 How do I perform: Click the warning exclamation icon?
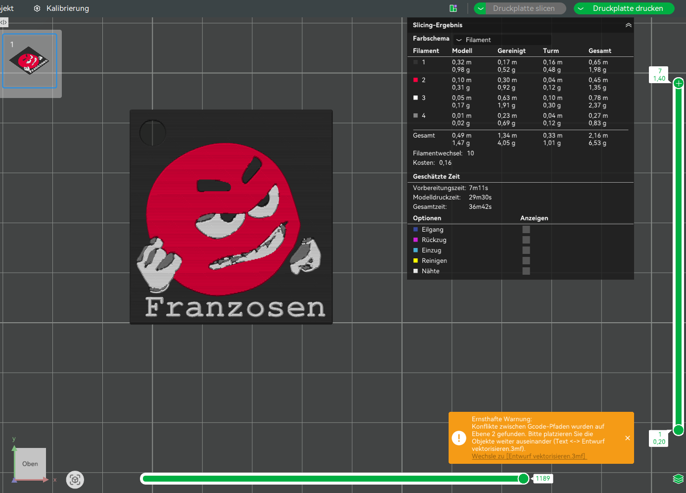(459, 438)
